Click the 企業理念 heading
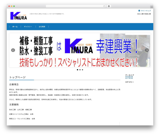The image size is (160, 135). tap(14, 85)
